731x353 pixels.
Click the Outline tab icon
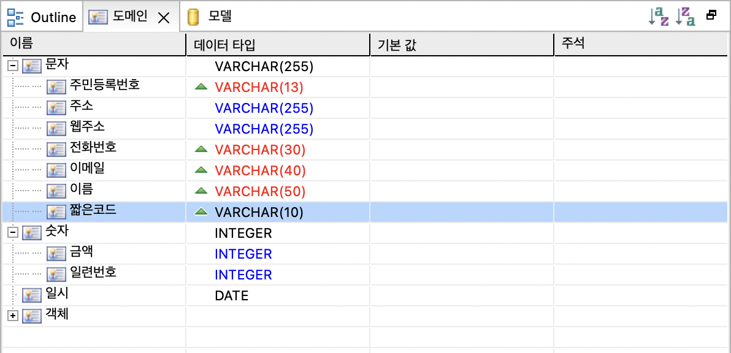(15, 17)
